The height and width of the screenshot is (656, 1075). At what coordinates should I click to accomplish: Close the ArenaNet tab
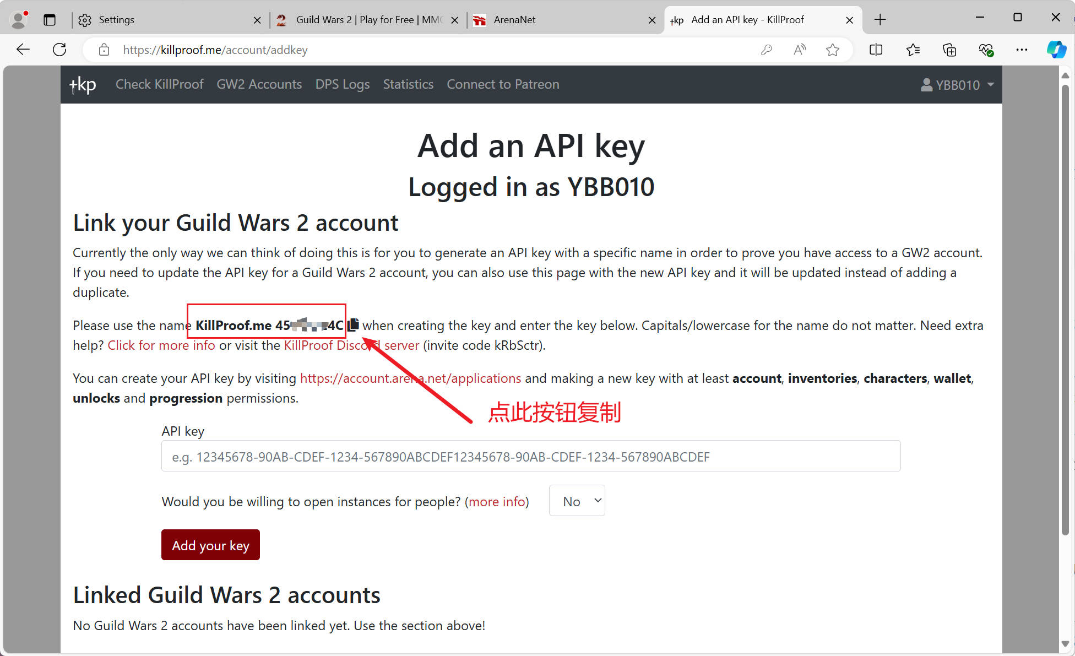point(652,20)
